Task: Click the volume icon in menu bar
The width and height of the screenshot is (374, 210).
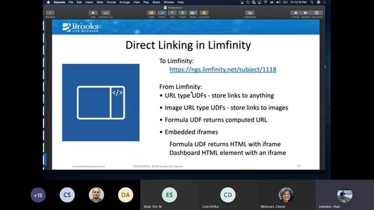Action: (x=278, y=2)
